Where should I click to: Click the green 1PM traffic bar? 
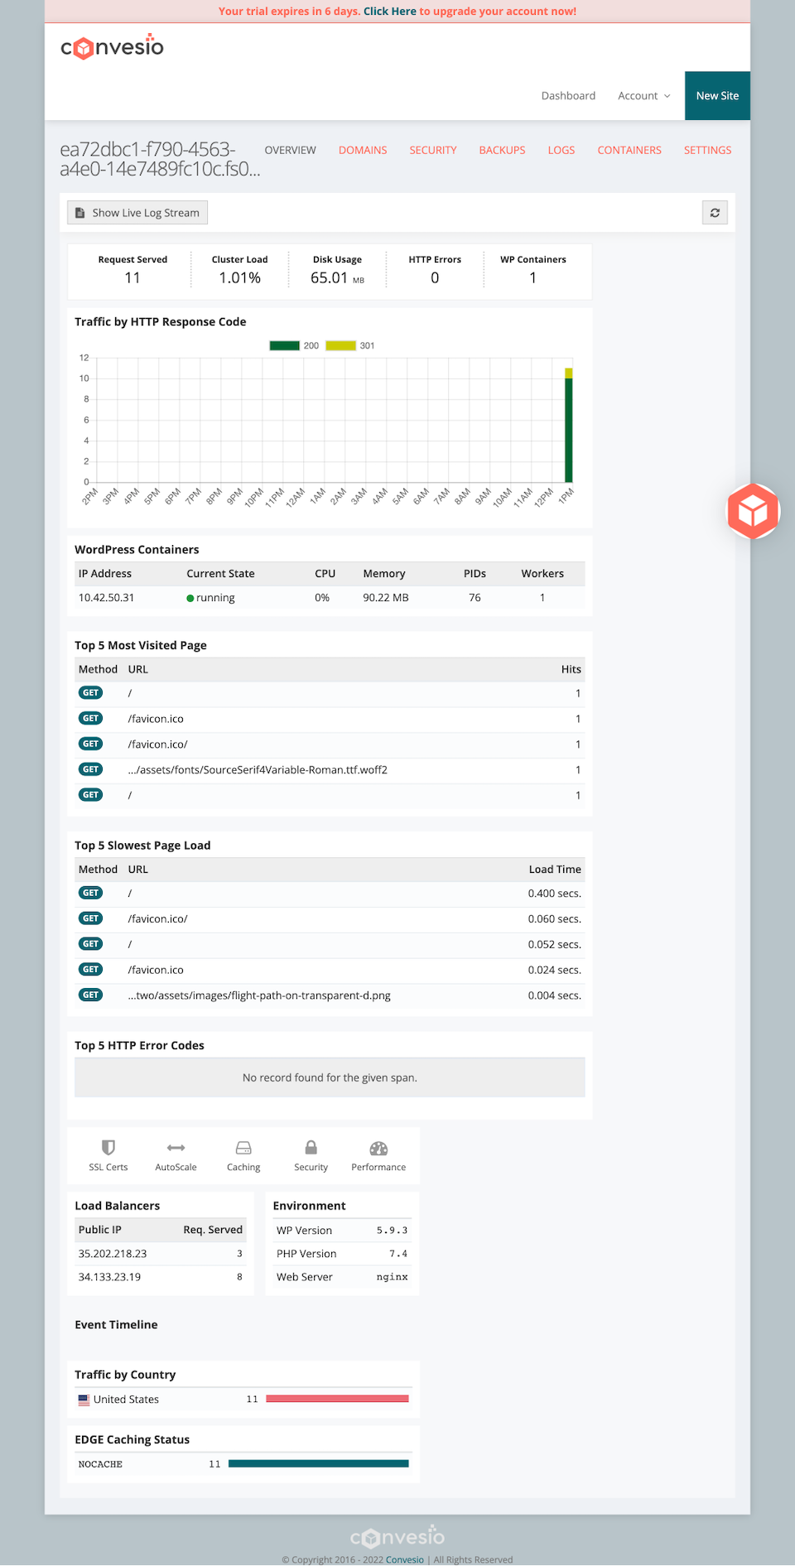coord(569,430)
